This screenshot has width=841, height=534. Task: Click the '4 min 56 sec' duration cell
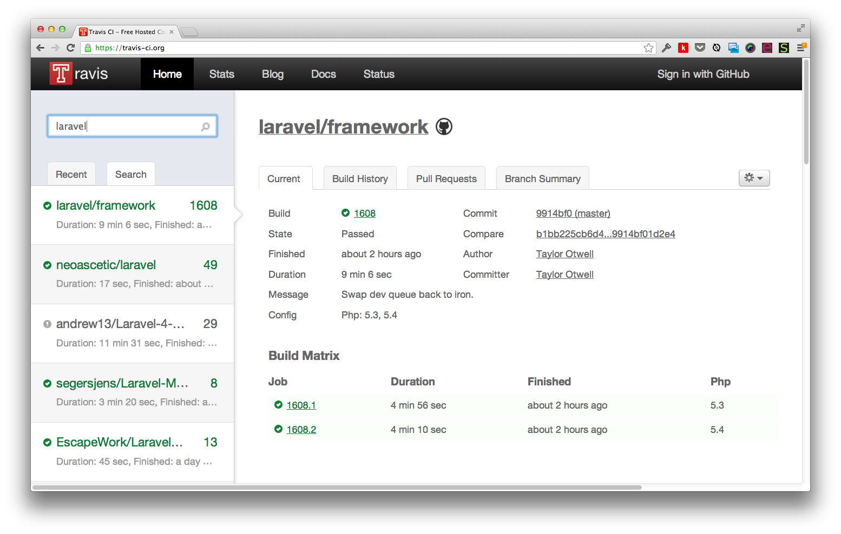418,405
